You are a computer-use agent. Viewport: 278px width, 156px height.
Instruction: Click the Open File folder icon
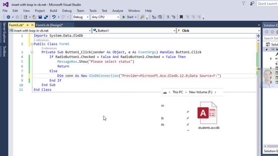(x=34, y=17)
